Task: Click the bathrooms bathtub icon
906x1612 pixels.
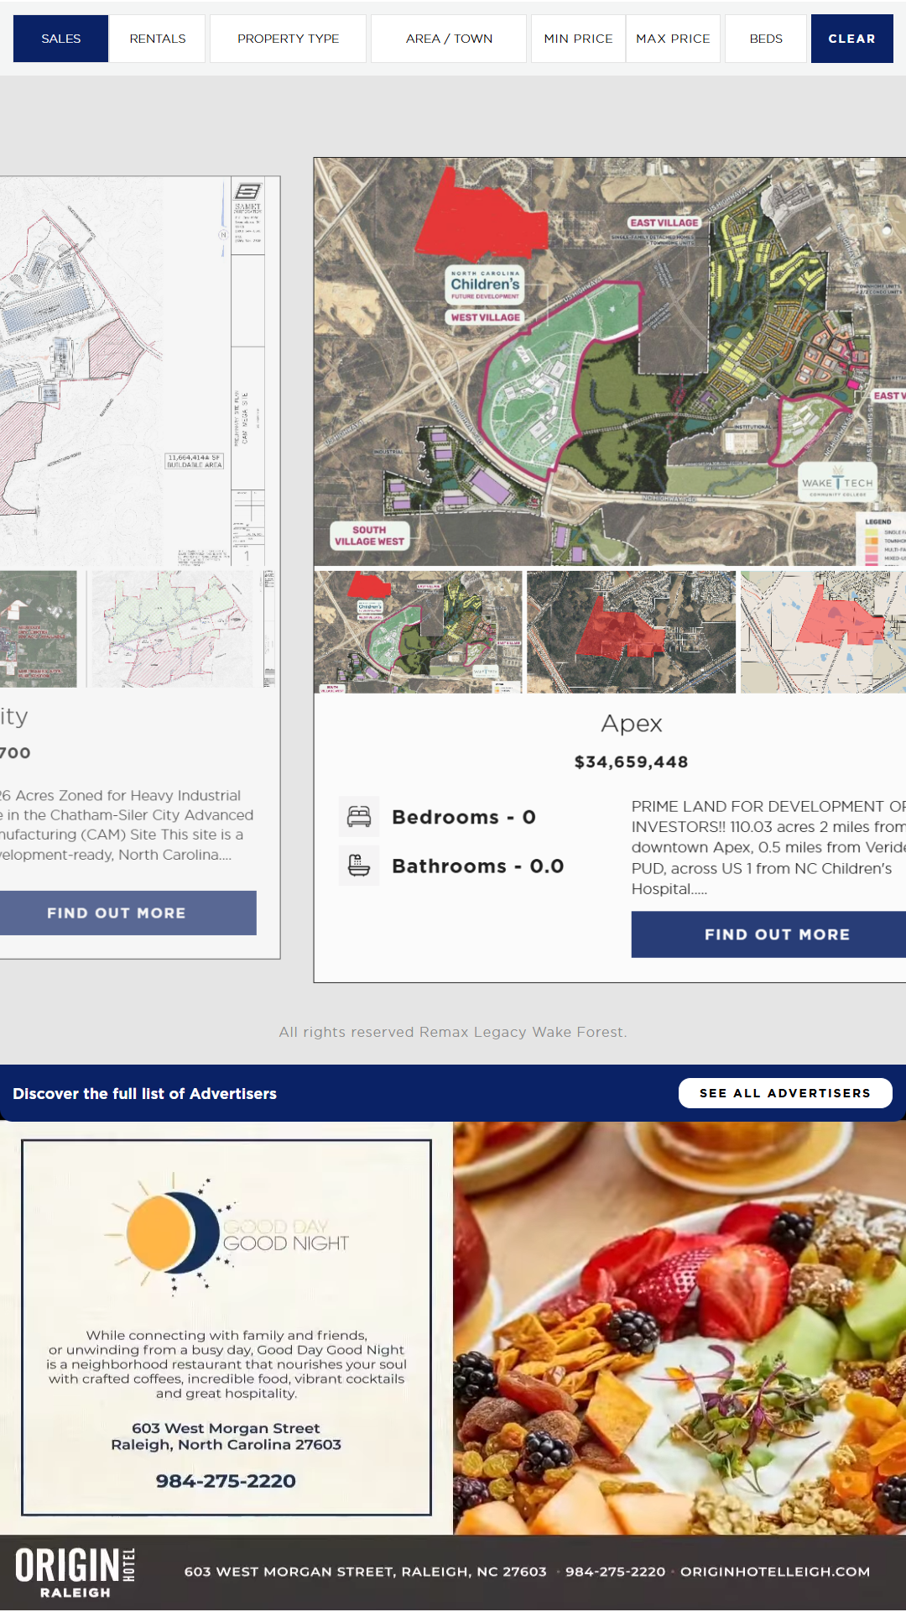Action: coord(359,866)
